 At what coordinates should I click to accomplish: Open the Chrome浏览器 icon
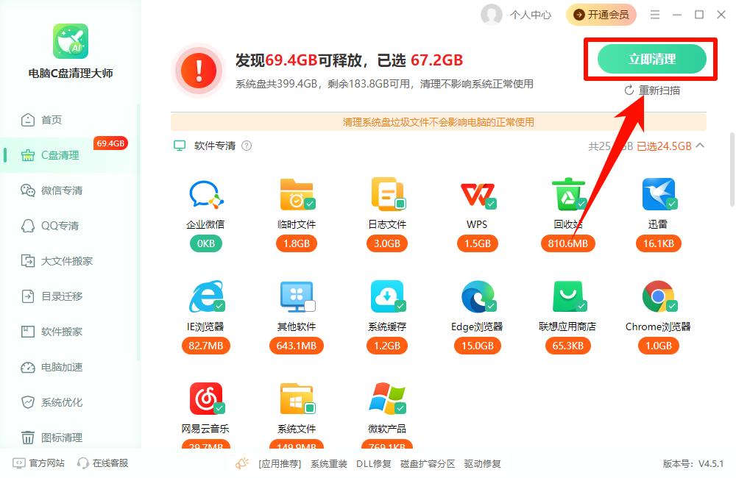pos(659,296)
